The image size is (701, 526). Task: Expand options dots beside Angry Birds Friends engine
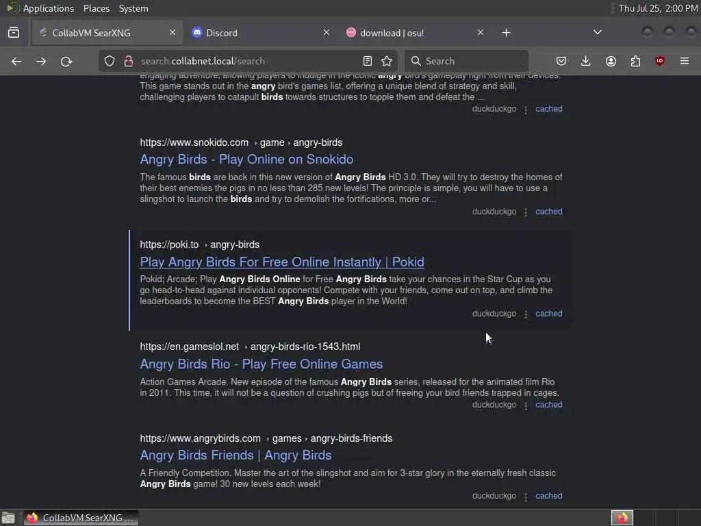click(526, 497)
